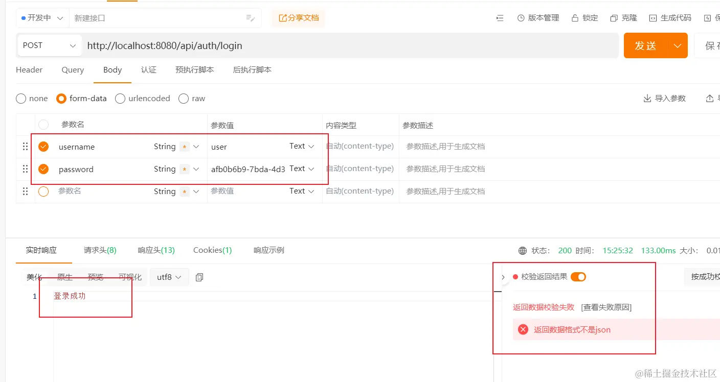Screen dimensions: 720x382
Task: Select the none body type radio
Action: [x=21, y=99]
